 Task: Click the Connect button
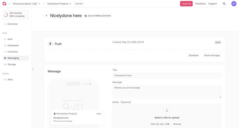(79, 4)
